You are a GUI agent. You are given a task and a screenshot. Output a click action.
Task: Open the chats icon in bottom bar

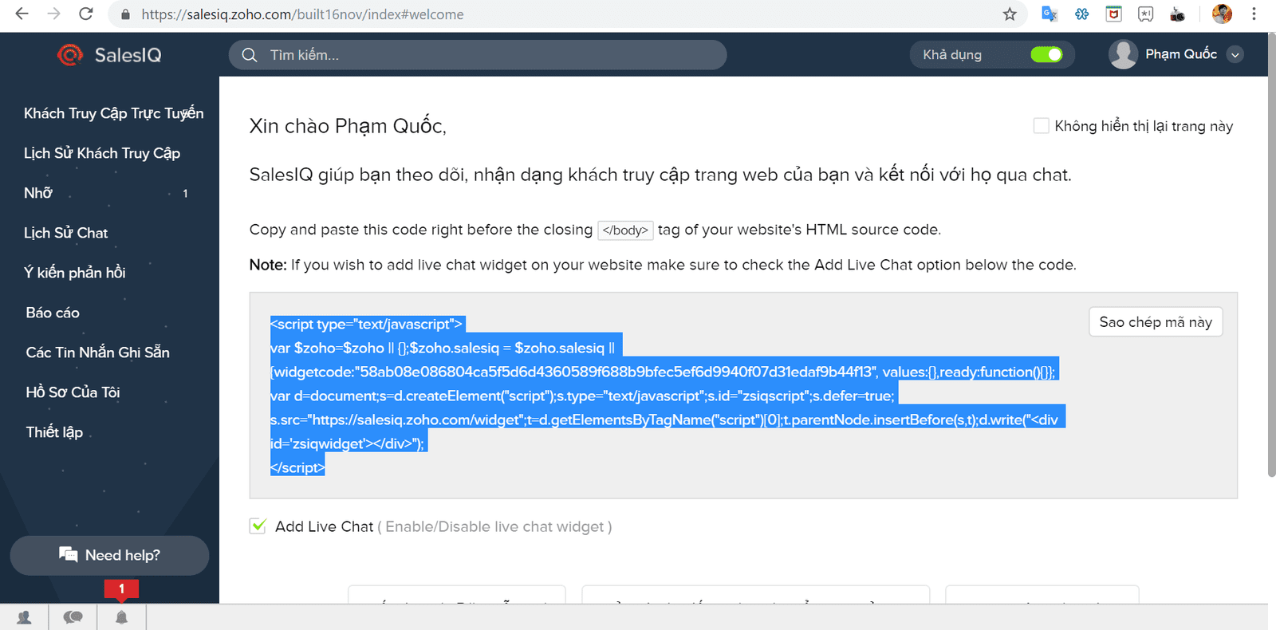[x=73, y=617]
